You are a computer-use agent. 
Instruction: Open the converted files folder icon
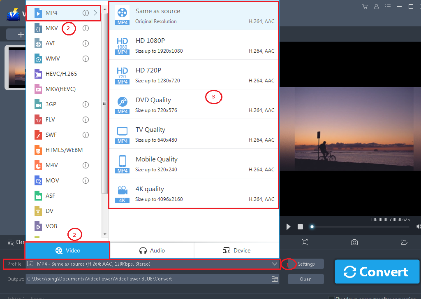404,242
